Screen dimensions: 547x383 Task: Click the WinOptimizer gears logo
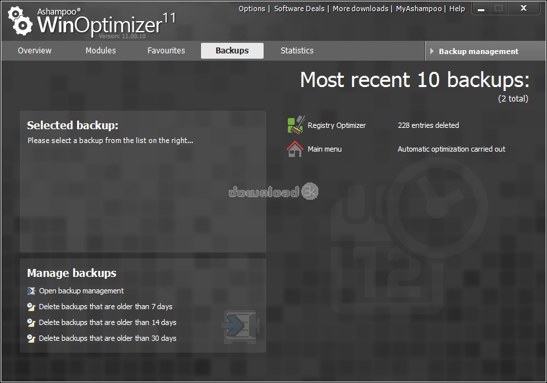[x=20, y=21]
